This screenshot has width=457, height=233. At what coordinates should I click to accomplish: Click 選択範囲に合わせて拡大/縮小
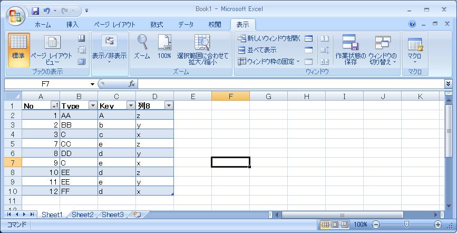pos(202,50)
